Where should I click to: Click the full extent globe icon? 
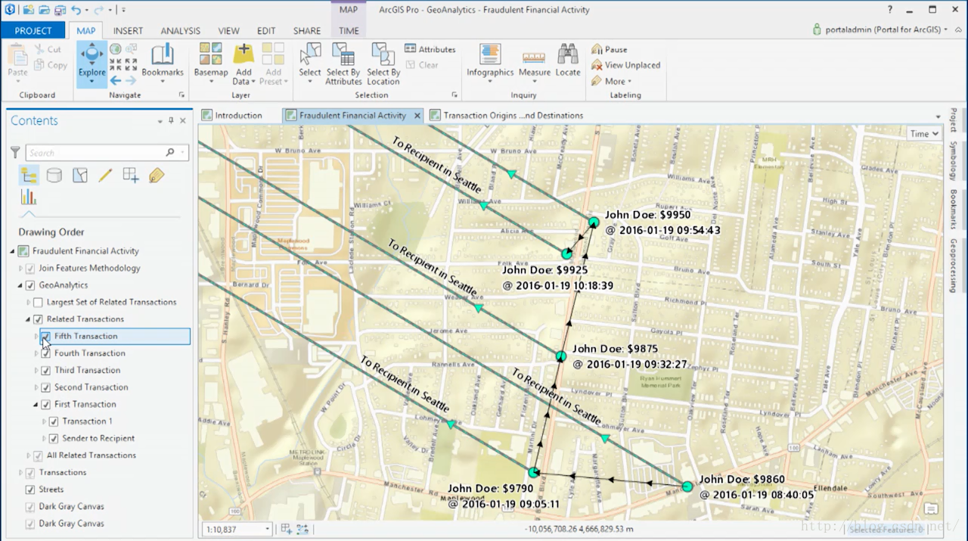click(x=115, y=49)
